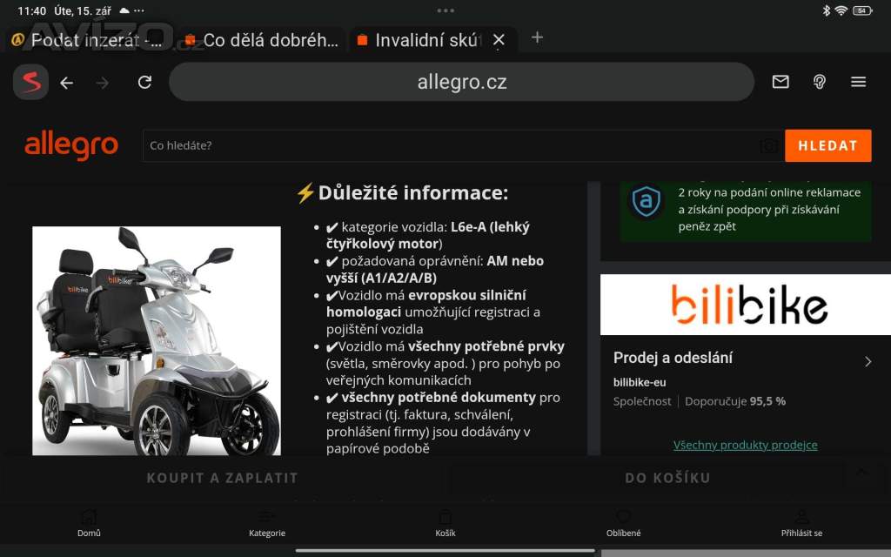Go to Domů in bottom navigation

point(90,523)
